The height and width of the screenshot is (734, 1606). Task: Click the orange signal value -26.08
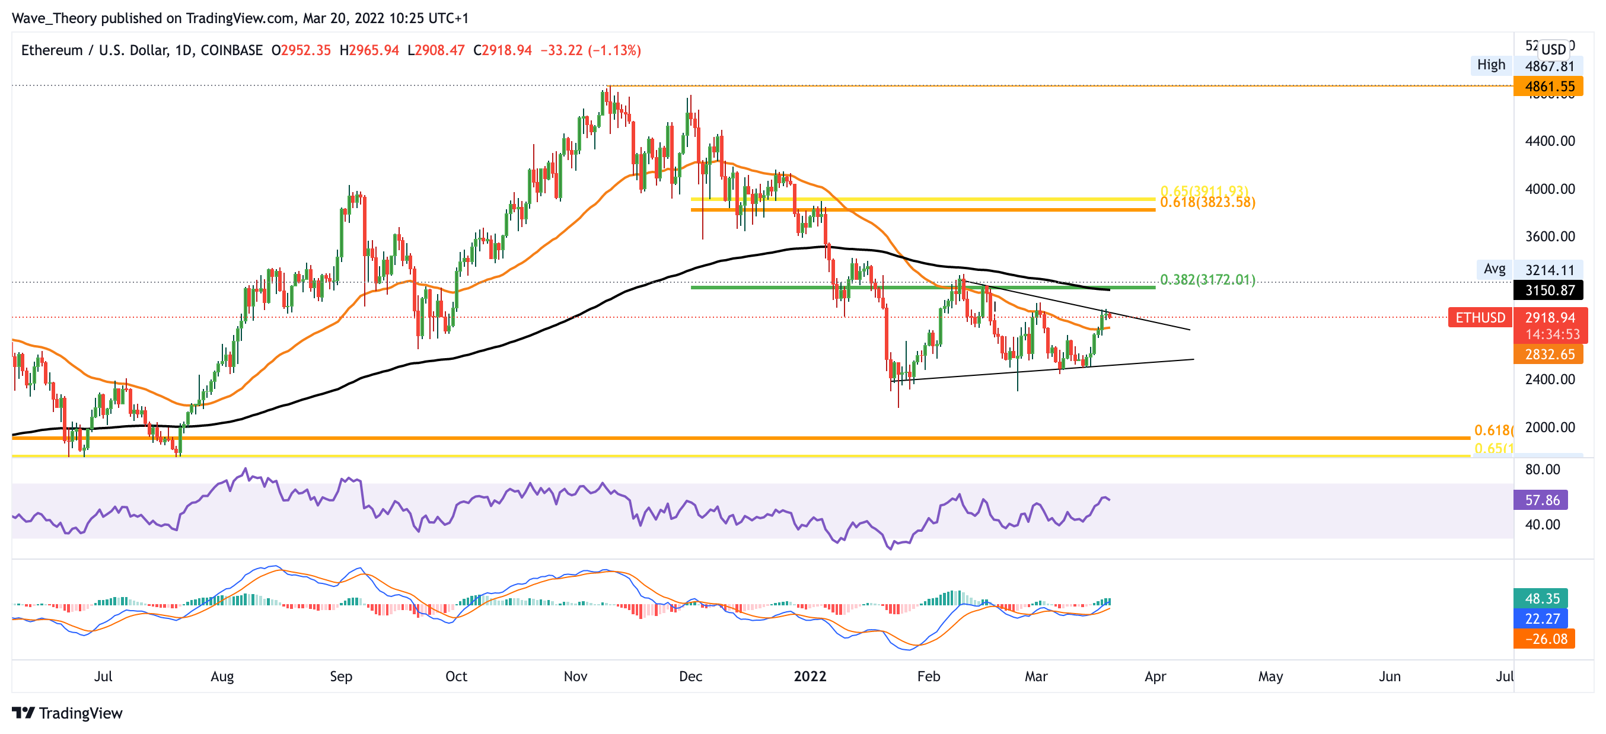point(1544,639)
